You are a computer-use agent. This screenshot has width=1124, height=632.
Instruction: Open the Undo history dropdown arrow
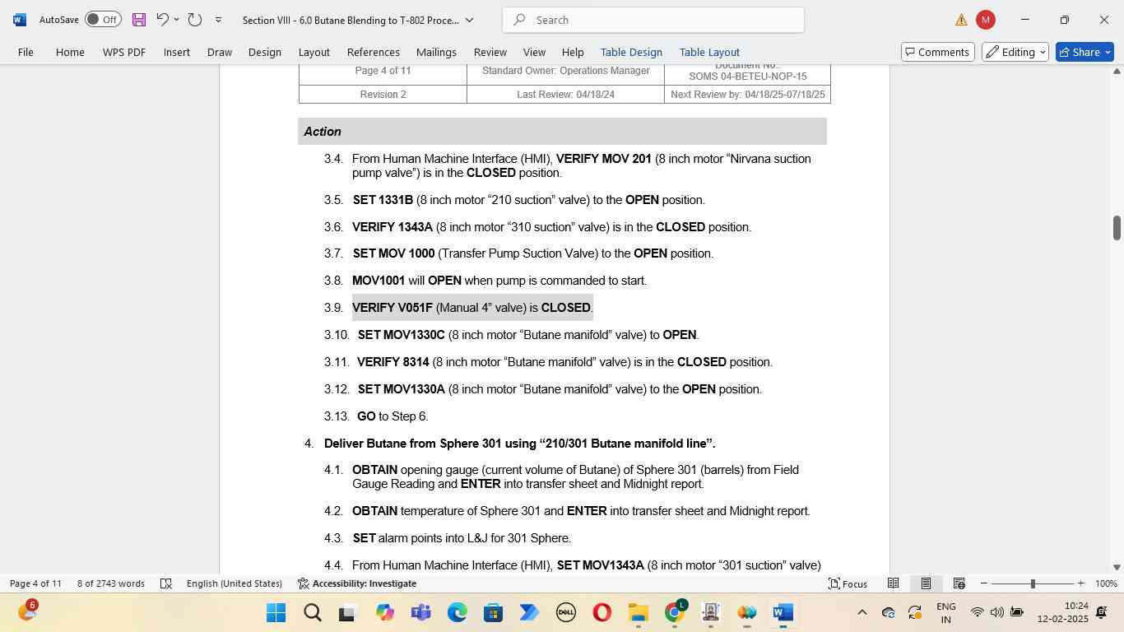[x=176, y=19]
